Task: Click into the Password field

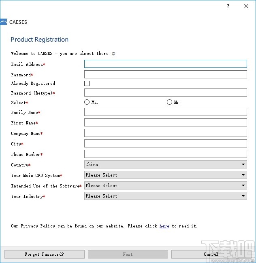Action: (165, 74)
